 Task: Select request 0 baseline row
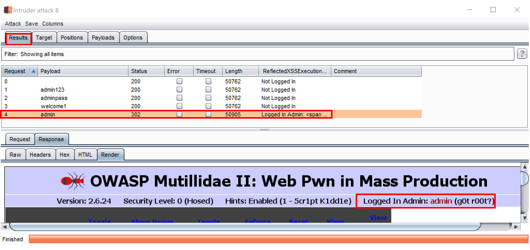(211, 81)
